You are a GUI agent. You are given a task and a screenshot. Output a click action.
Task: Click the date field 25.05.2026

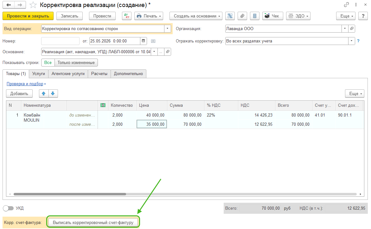click(x=115, y=41)
